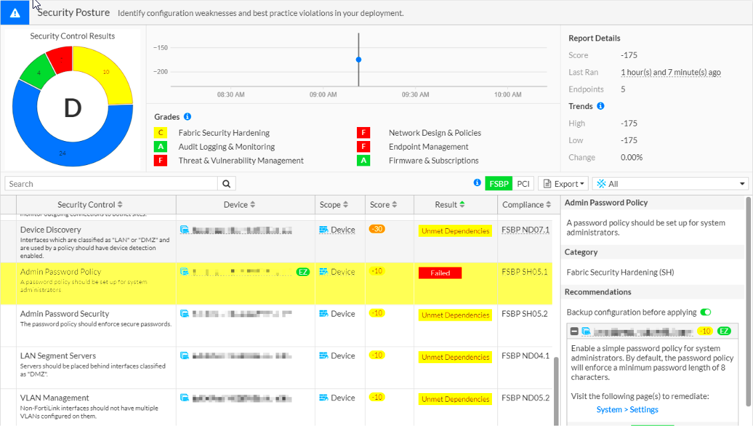Click the info icon next to FSBP
The height and width of the screenshot is (427, 753).
[x=477, y=183]
